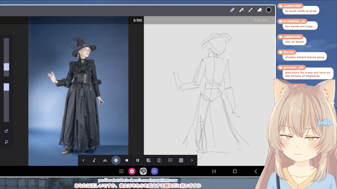Toggle the grid overlay

181,160
